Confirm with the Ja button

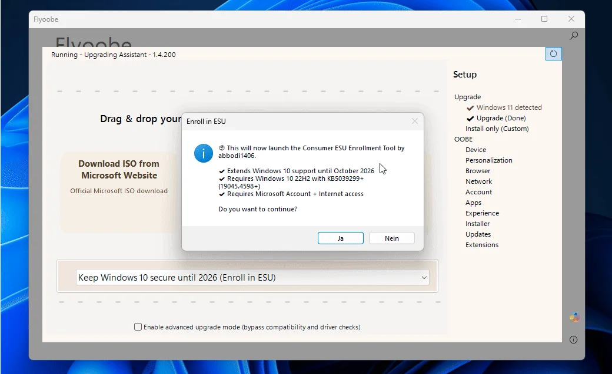(x=340, y=238)
